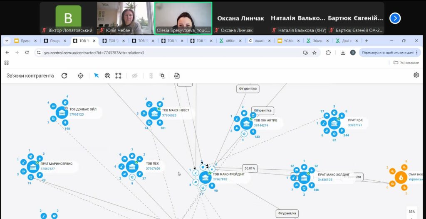
Task: Select the blue pointer cursor tool
Action: [96, 75]
